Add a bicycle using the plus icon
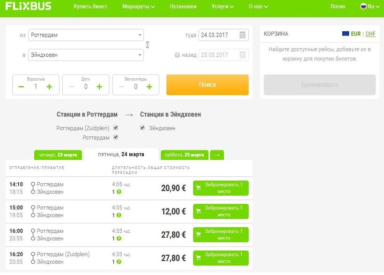384x275 pixels. click(149, 87)
